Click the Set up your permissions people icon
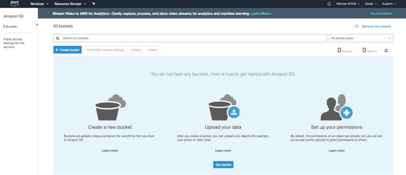The height and width of the screenshot is (175, 406). pyautogui.click(x=336, y=107)
